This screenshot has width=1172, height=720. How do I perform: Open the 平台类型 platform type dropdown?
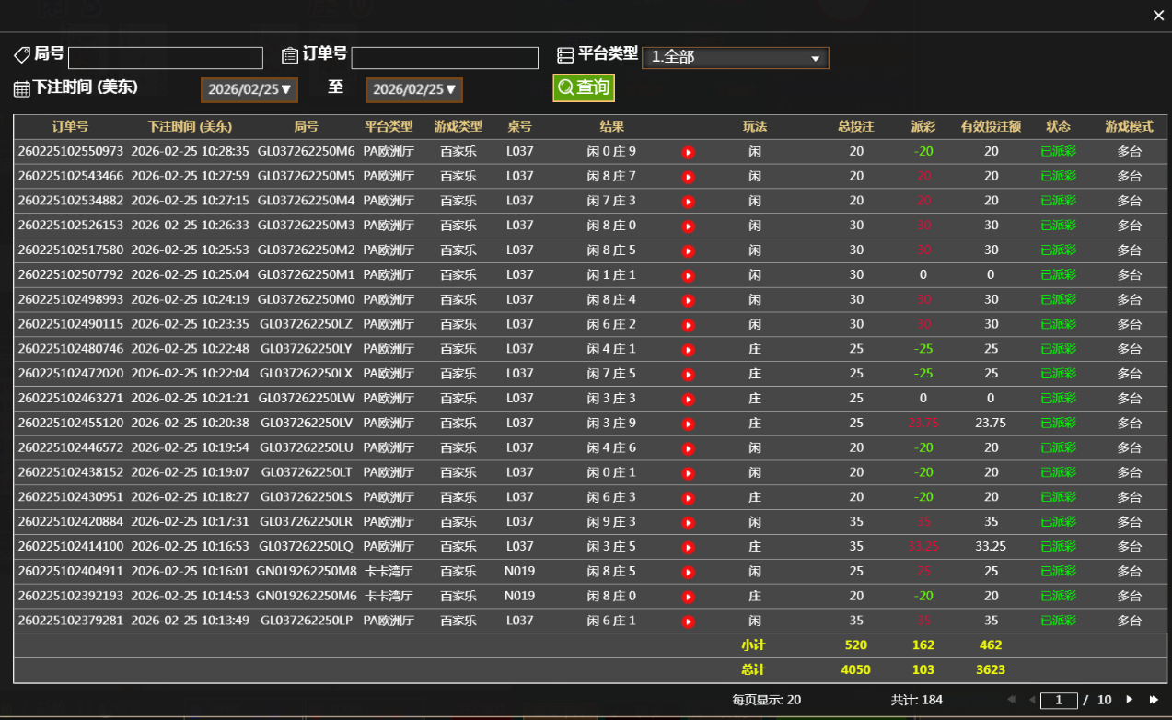735,58
